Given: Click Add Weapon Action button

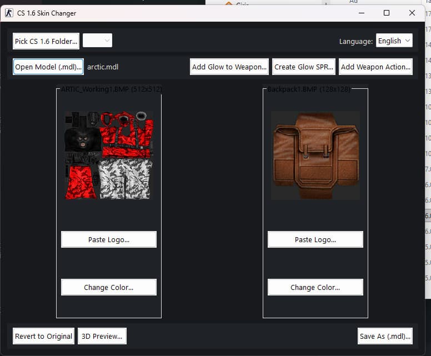Looking at the screenshot, I should tap(376, 67).
